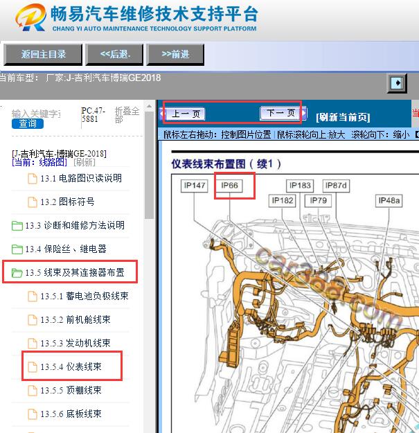Open 13.5.3 发动机线束
The image size is (419, 433).
pos(75,343)
